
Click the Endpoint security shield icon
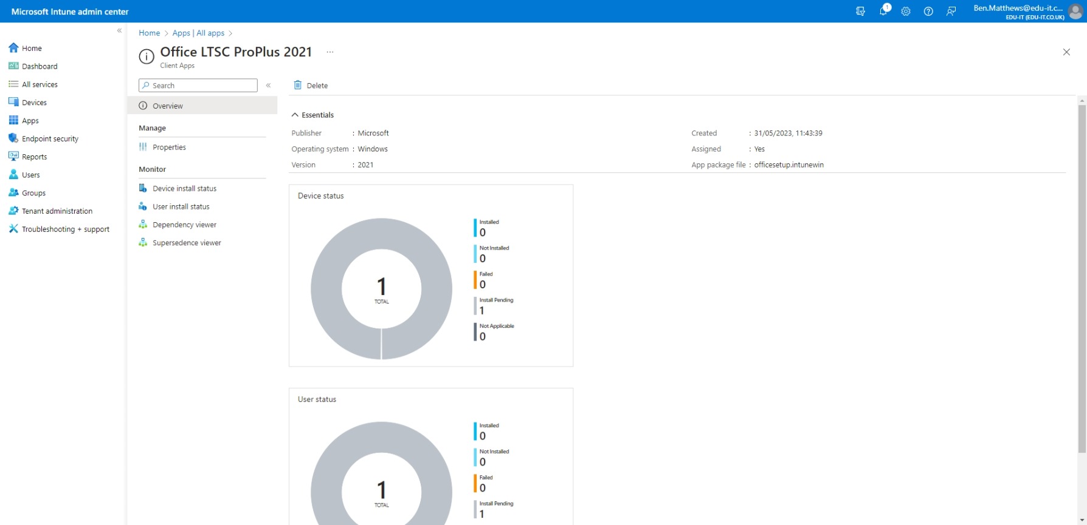(13, 138)
